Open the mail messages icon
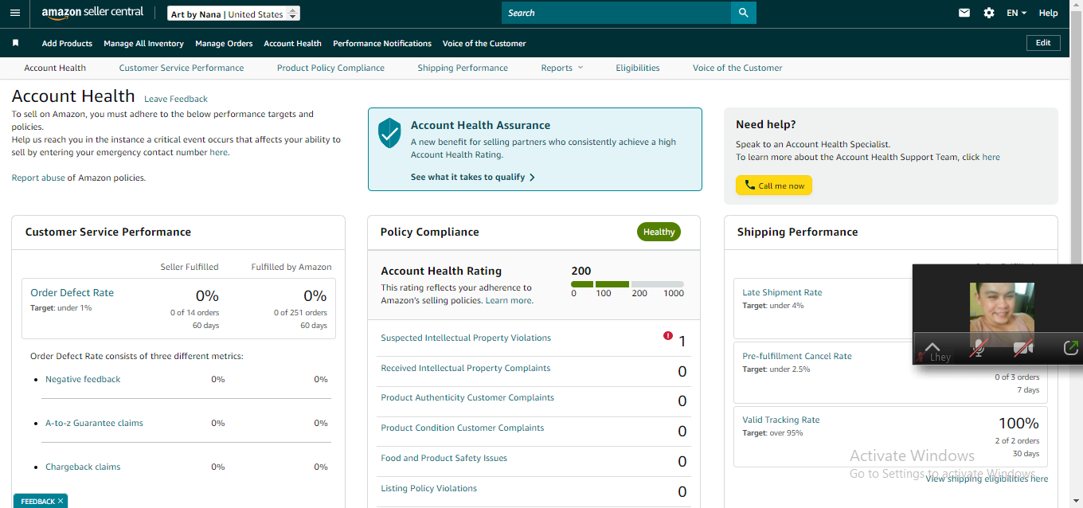 pos(964,13)
